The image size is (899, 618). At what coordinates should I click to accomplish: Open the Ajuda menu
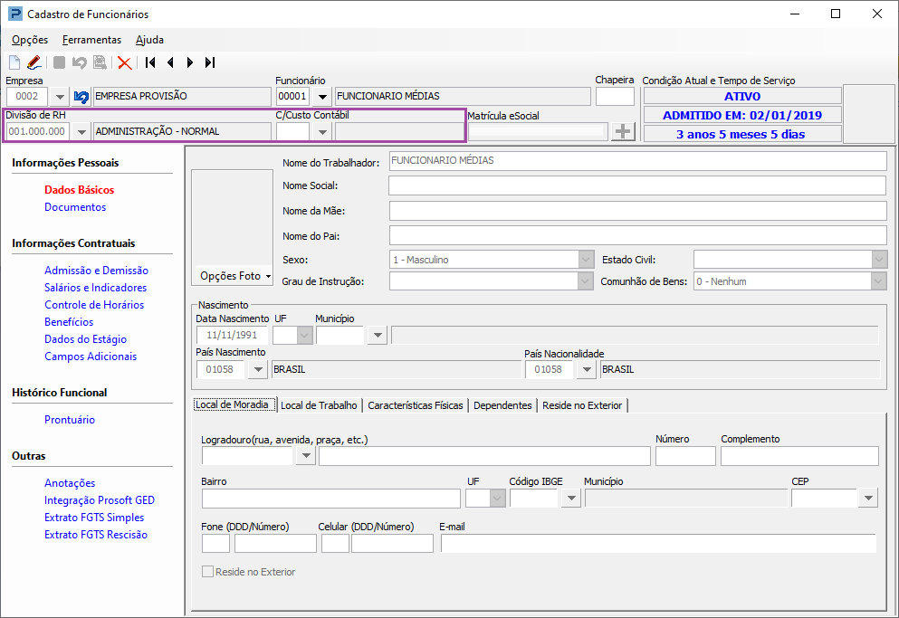point(149,40)
